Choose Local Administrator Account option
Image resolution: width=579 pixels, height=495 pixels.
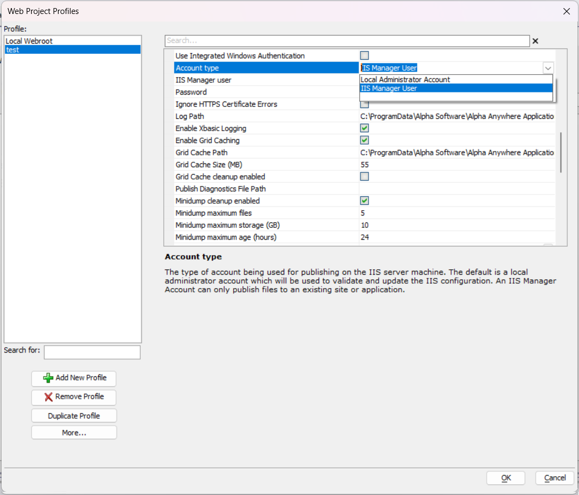click(x=456, y=80)
